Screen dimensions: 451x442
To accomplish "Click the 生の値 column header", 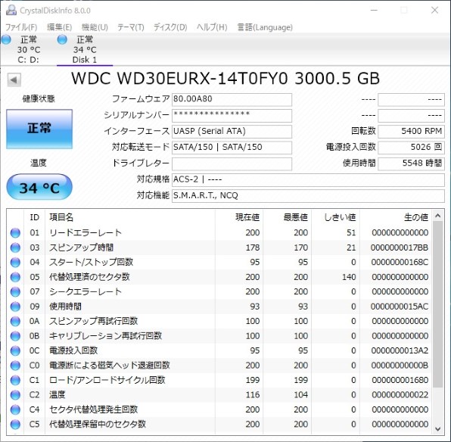I will click(396, 217).
